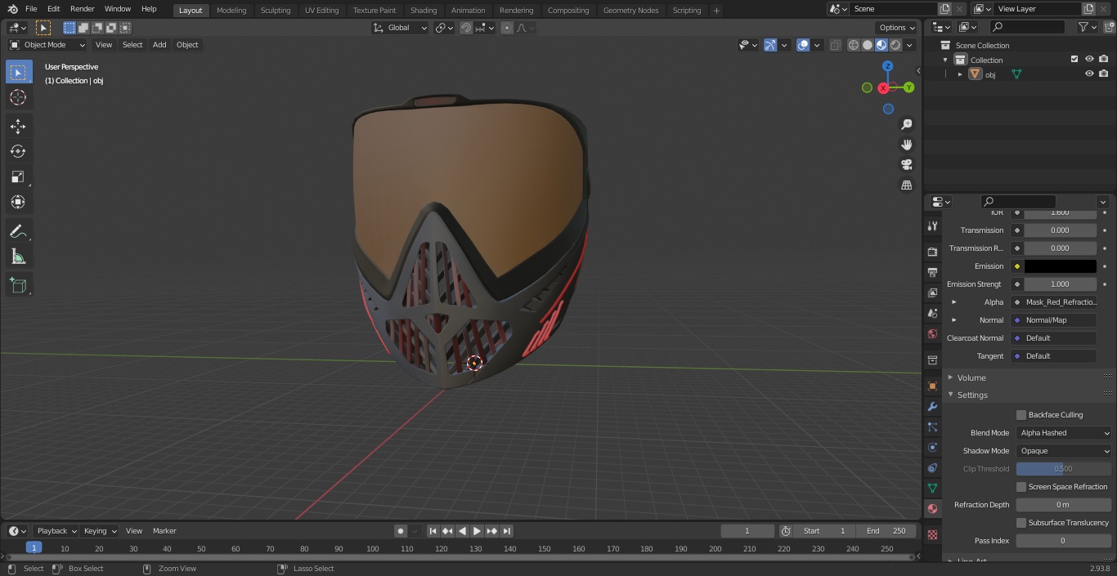Image resolution: width=1117 pixels, height=576 pixels.
Task: Hide obj in viewport via eye icon
Action: pos(1089,74)
